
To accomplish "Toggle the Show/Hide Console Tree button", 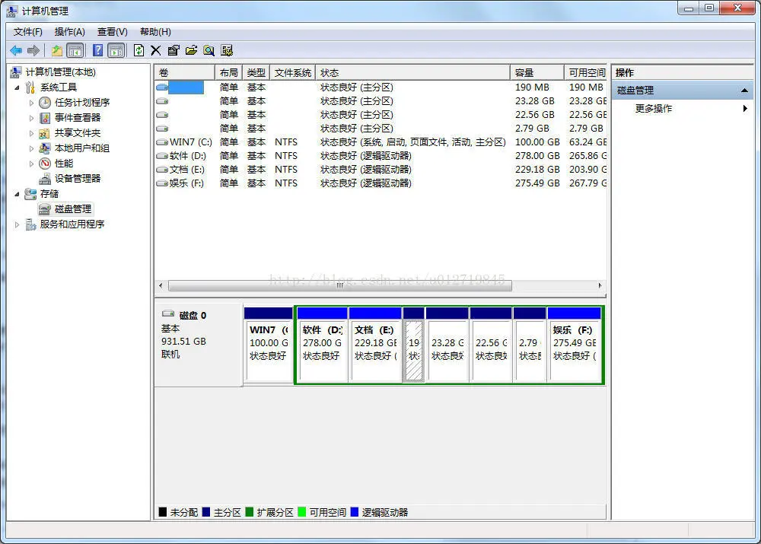I will (75, 50).
